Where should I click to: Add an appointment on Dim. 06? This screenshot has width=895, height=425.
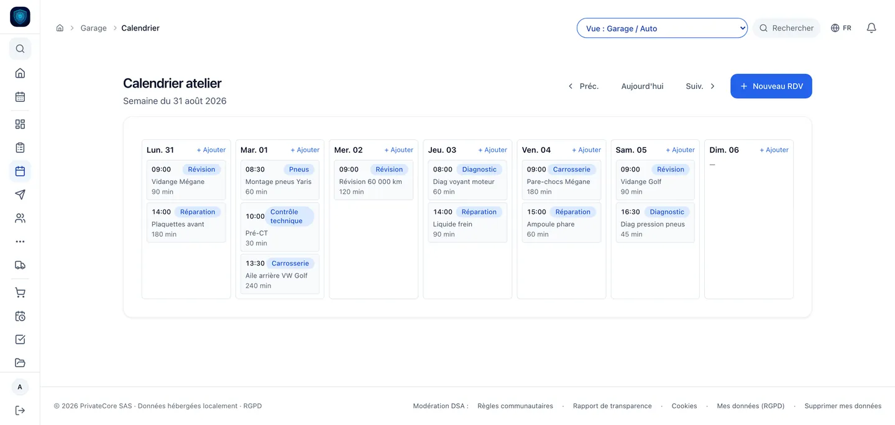tap(774, 150)
